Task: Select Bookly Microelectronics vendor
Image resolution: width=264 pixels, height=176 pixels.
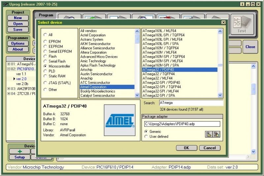Action: pyautogui.click(x=107, y=91)
